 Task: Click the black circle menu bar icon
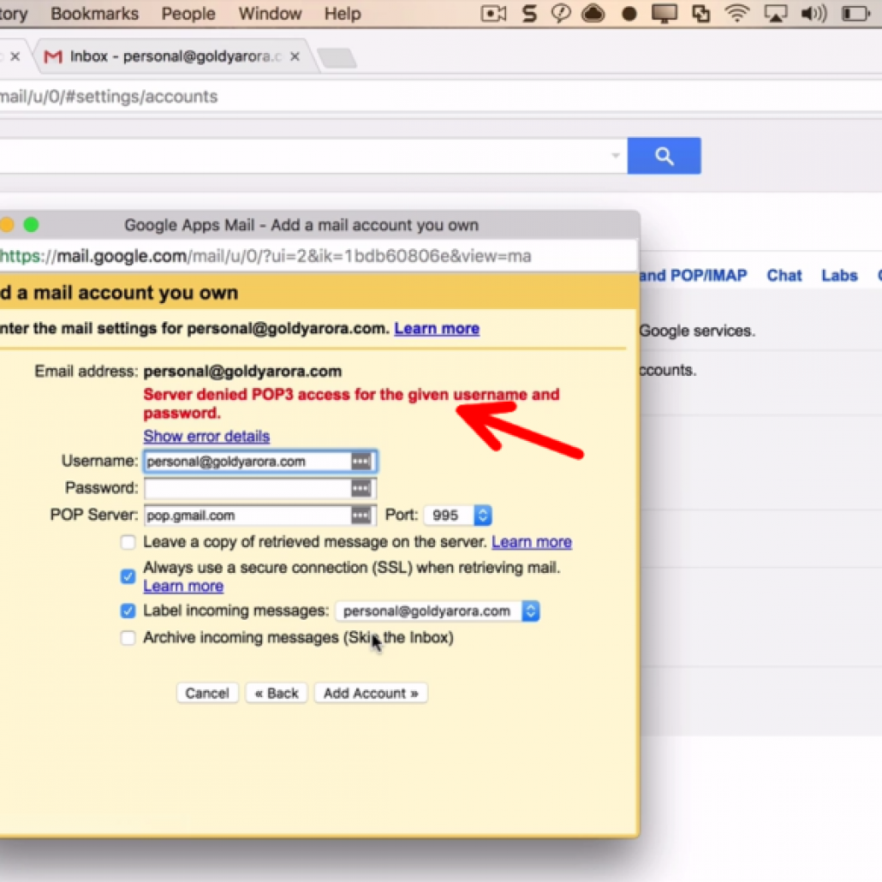[x=629, y=14]
